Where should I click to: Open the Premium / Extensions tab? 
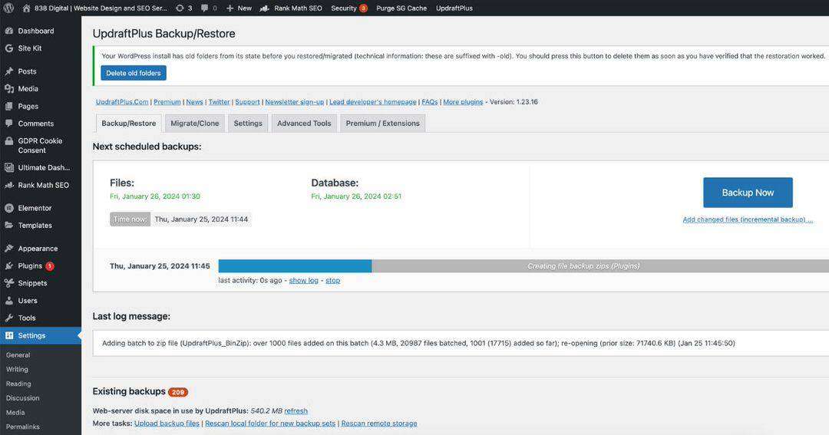pyautogui.click(x=383, y=124)
